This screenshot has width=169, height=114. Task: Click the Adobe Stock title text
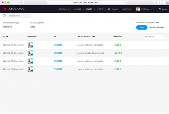[x=16, y=9]
